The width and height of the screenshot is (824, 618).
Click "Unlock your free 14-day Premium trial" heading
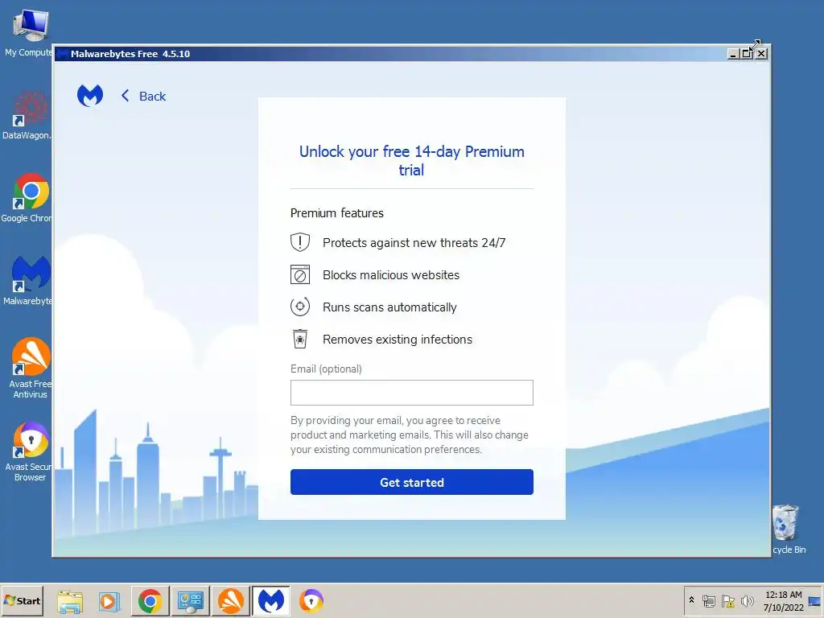(x=411, y=160)
